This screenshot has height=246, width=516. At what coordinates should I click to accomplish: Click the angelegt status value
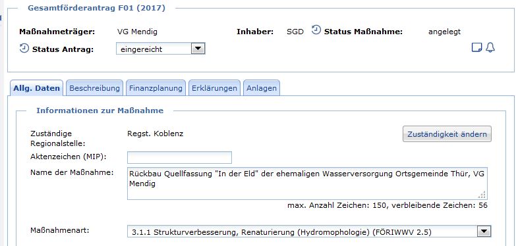coord(445,32)
